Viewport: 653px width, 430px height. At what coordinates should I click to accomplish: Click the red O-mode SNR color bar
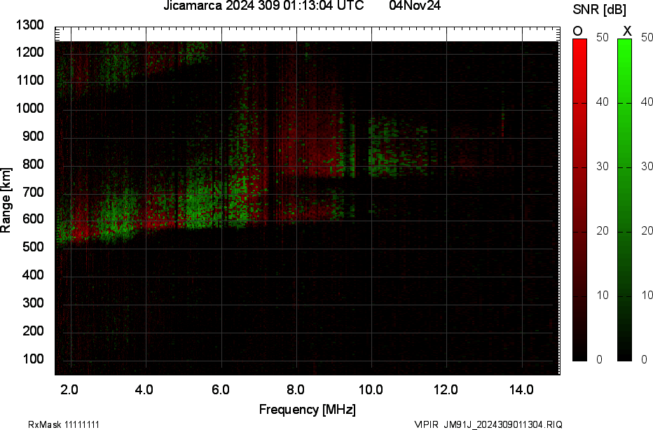coord(579,200)
